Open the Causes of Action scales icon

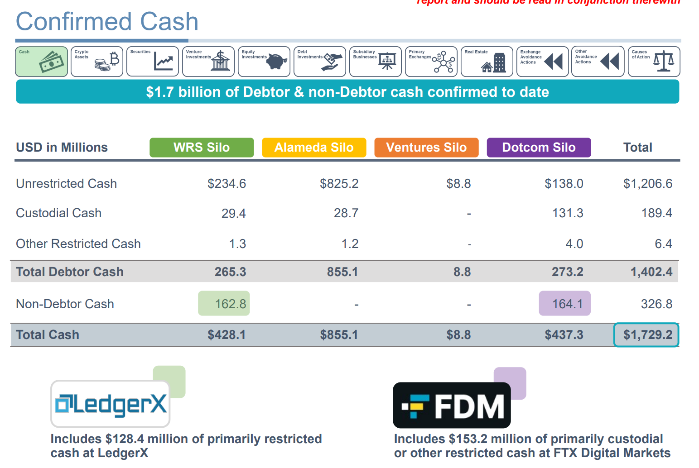(x=654, y=61)
